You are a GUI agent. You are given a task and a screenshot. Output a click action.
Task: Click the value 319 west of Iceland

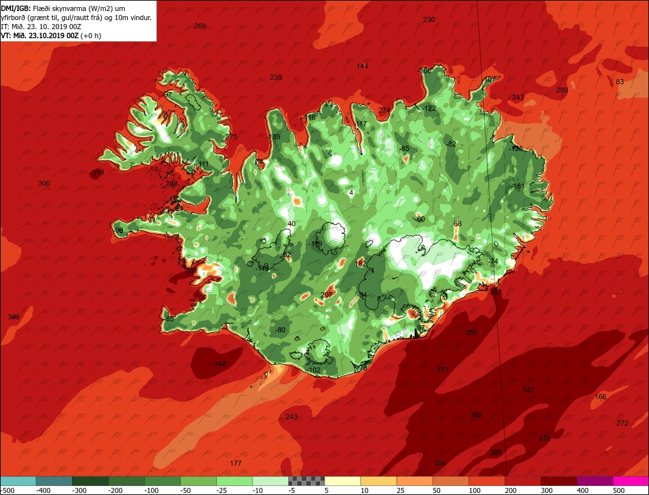(x=98, y=173)
